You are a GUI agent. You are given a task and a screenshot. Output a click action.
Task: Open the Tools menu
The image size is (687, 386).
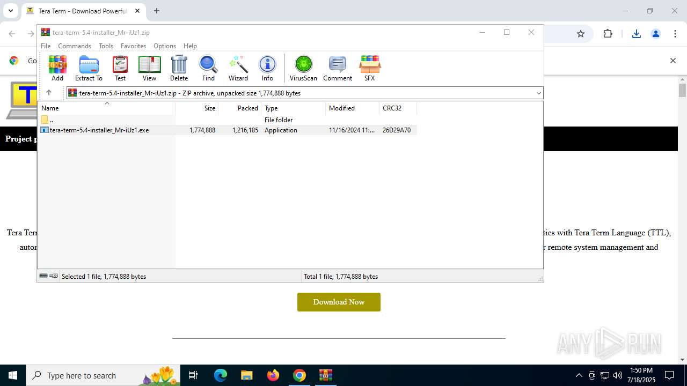[106, 46]
